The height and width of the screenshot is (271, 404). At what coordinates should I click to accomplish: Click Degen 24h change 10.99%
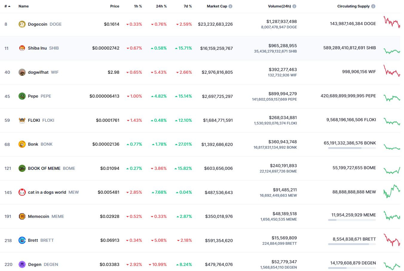point(158,264)
